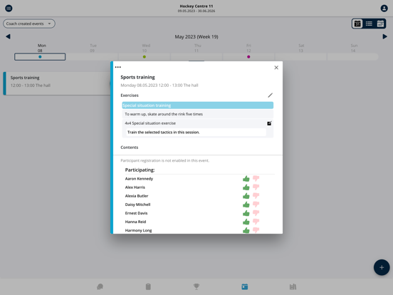Screen dimensions: 393x295
Task: Open the calendar tab in bottom bar
Action: [245, 286]
